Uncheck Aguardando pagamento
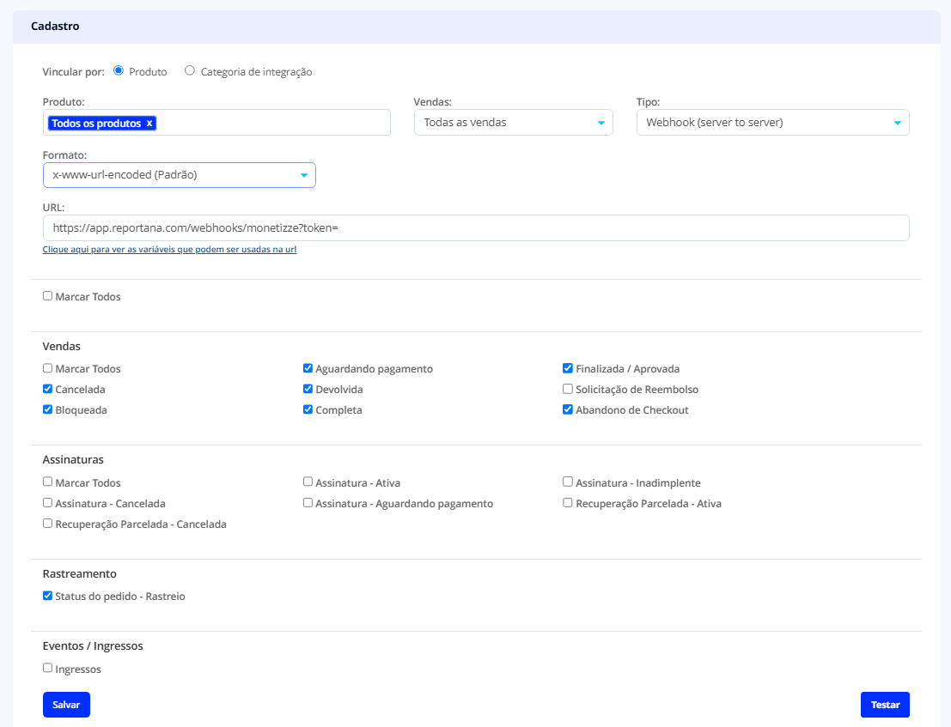This screenshot has width=951, height=727. pos(308,368)
